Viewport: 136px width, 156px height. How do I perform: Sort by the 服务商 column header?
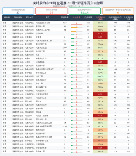(7, 17)
